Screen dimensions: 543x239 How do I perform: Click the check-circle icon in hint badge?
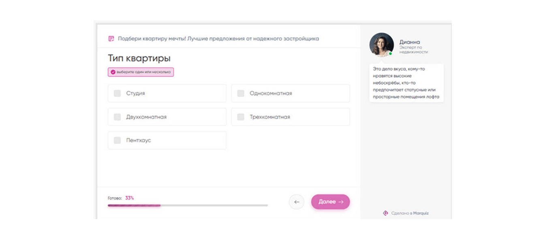point(113,72)
